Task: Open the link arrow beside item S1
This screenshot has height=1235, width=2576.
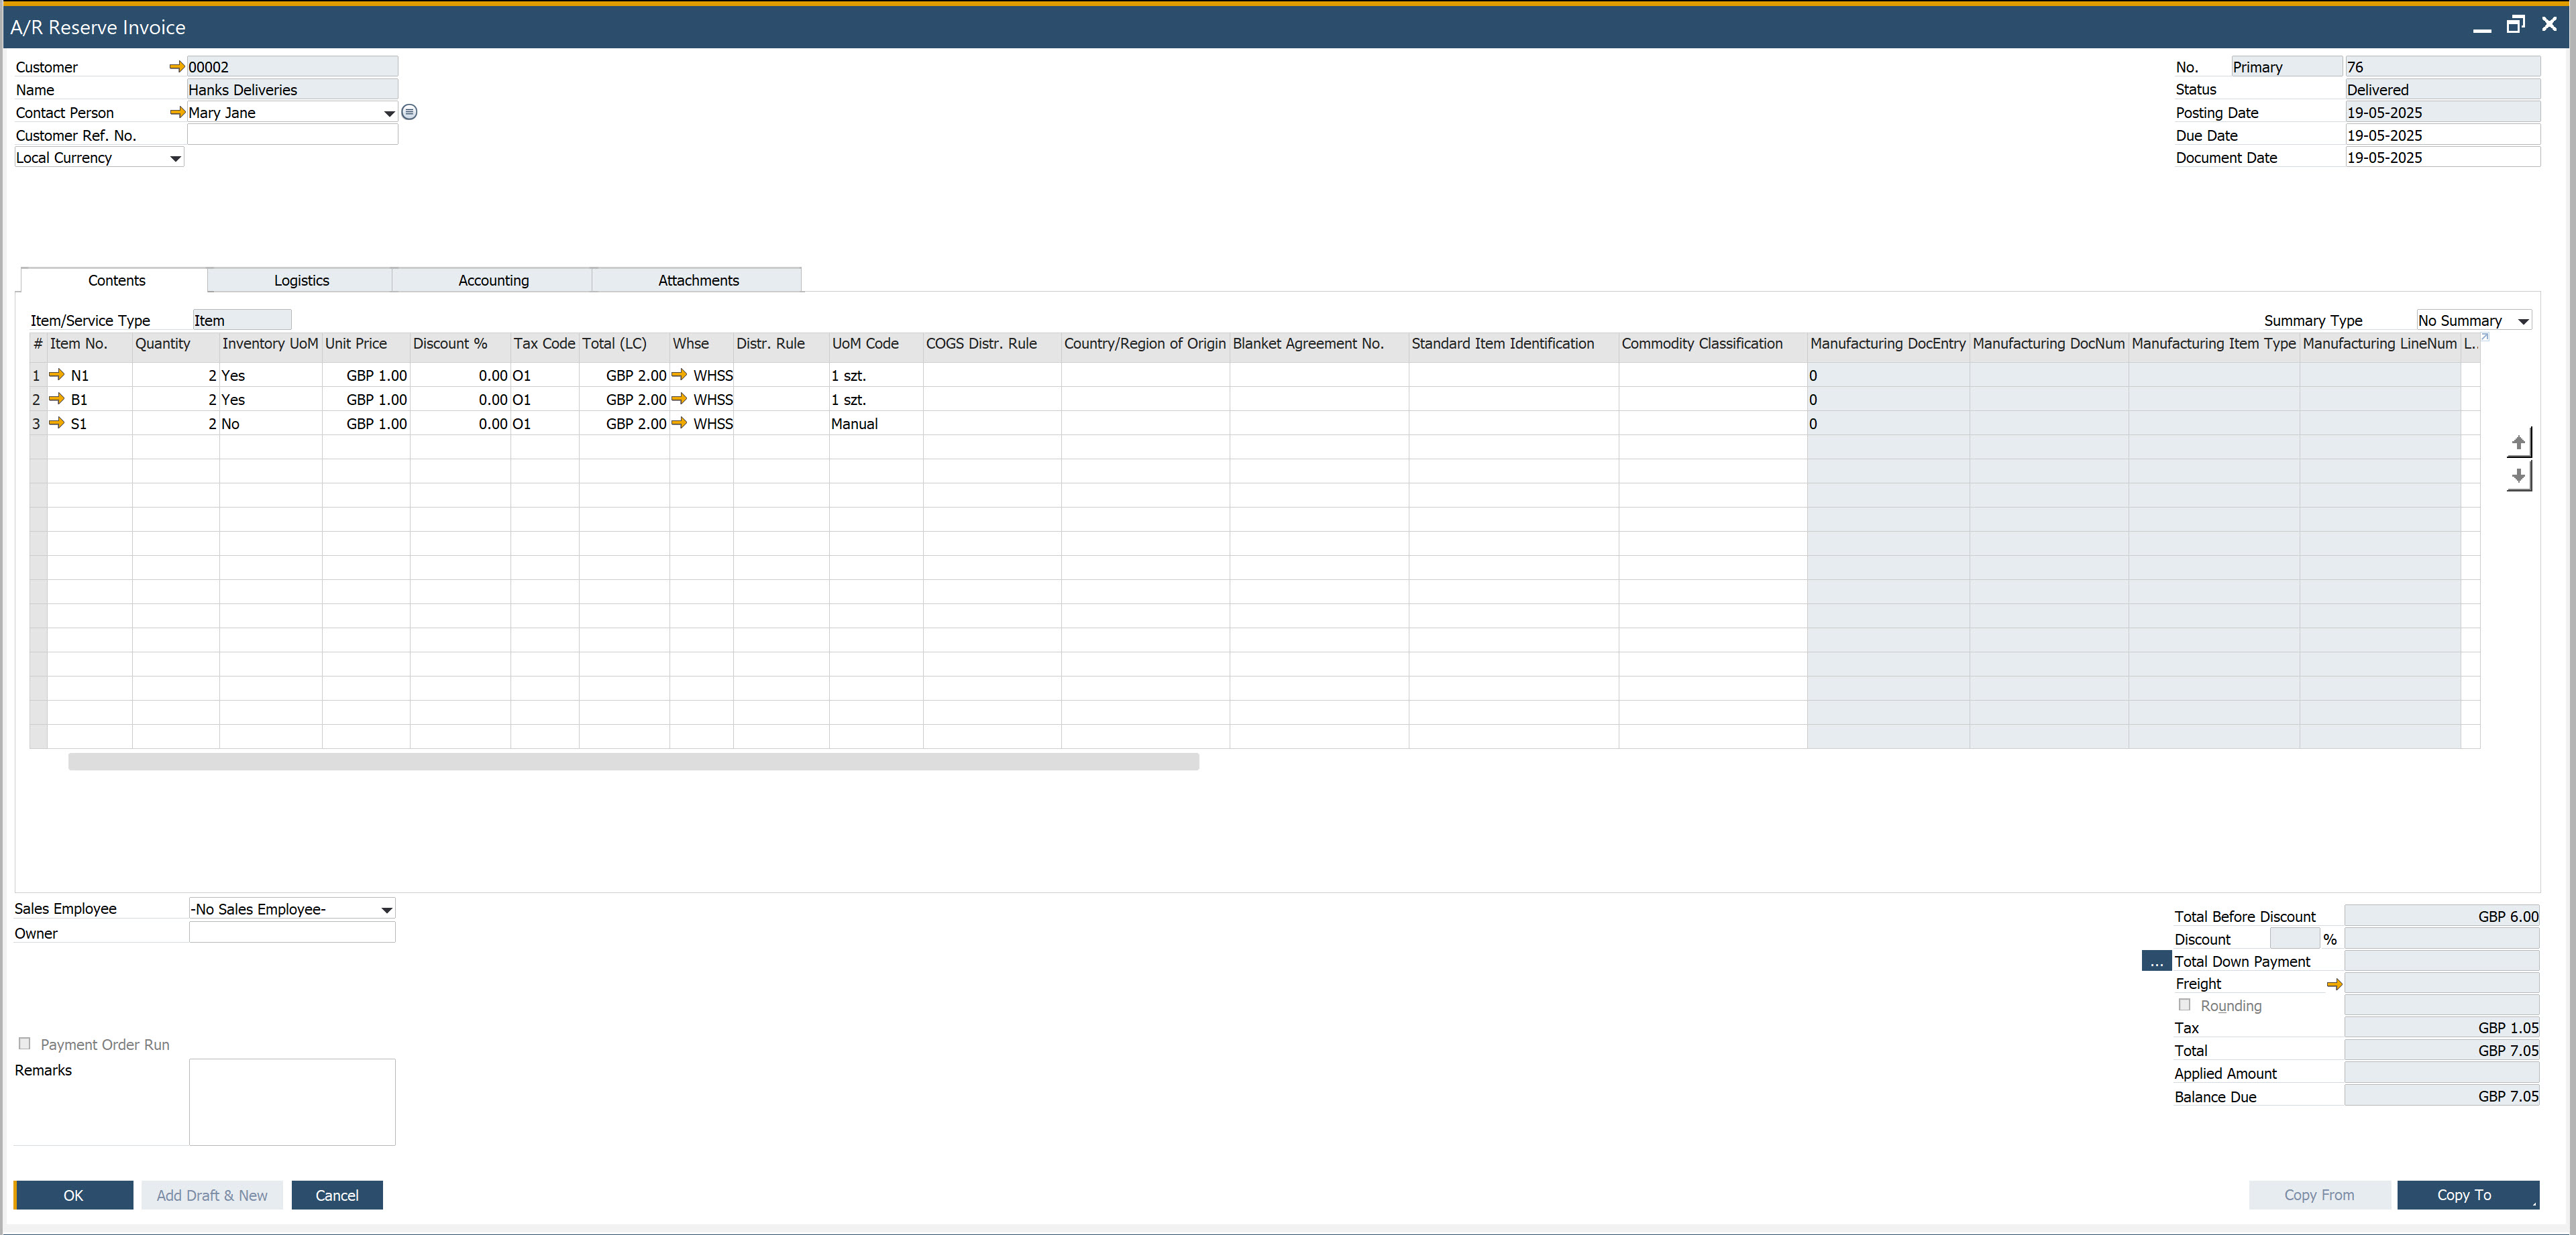Action: (56, 422)
